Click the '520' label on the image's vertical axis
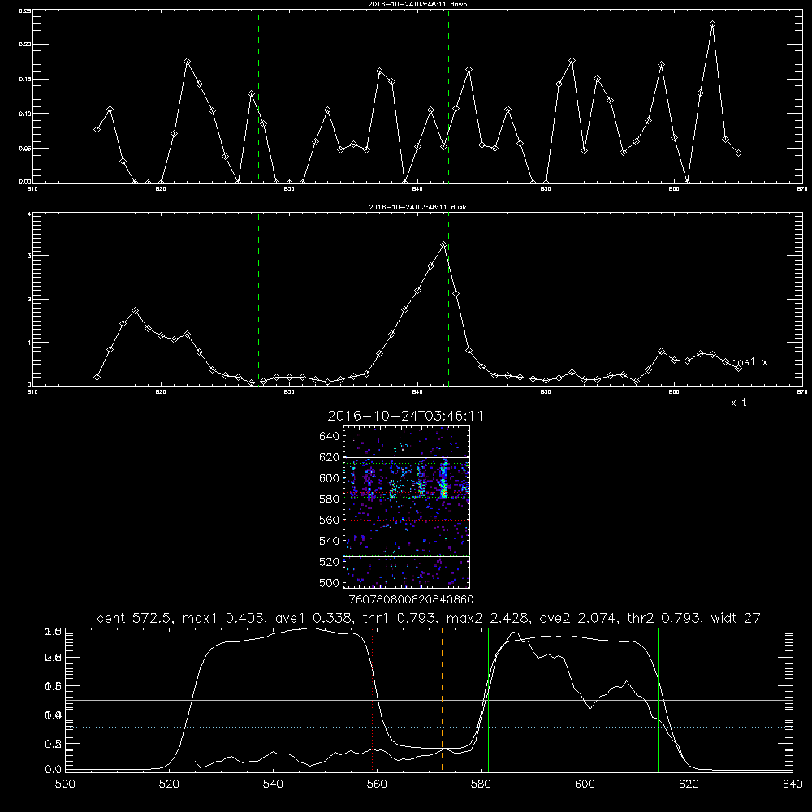Viewport: 812px width, 812px height. coord(330,562)
